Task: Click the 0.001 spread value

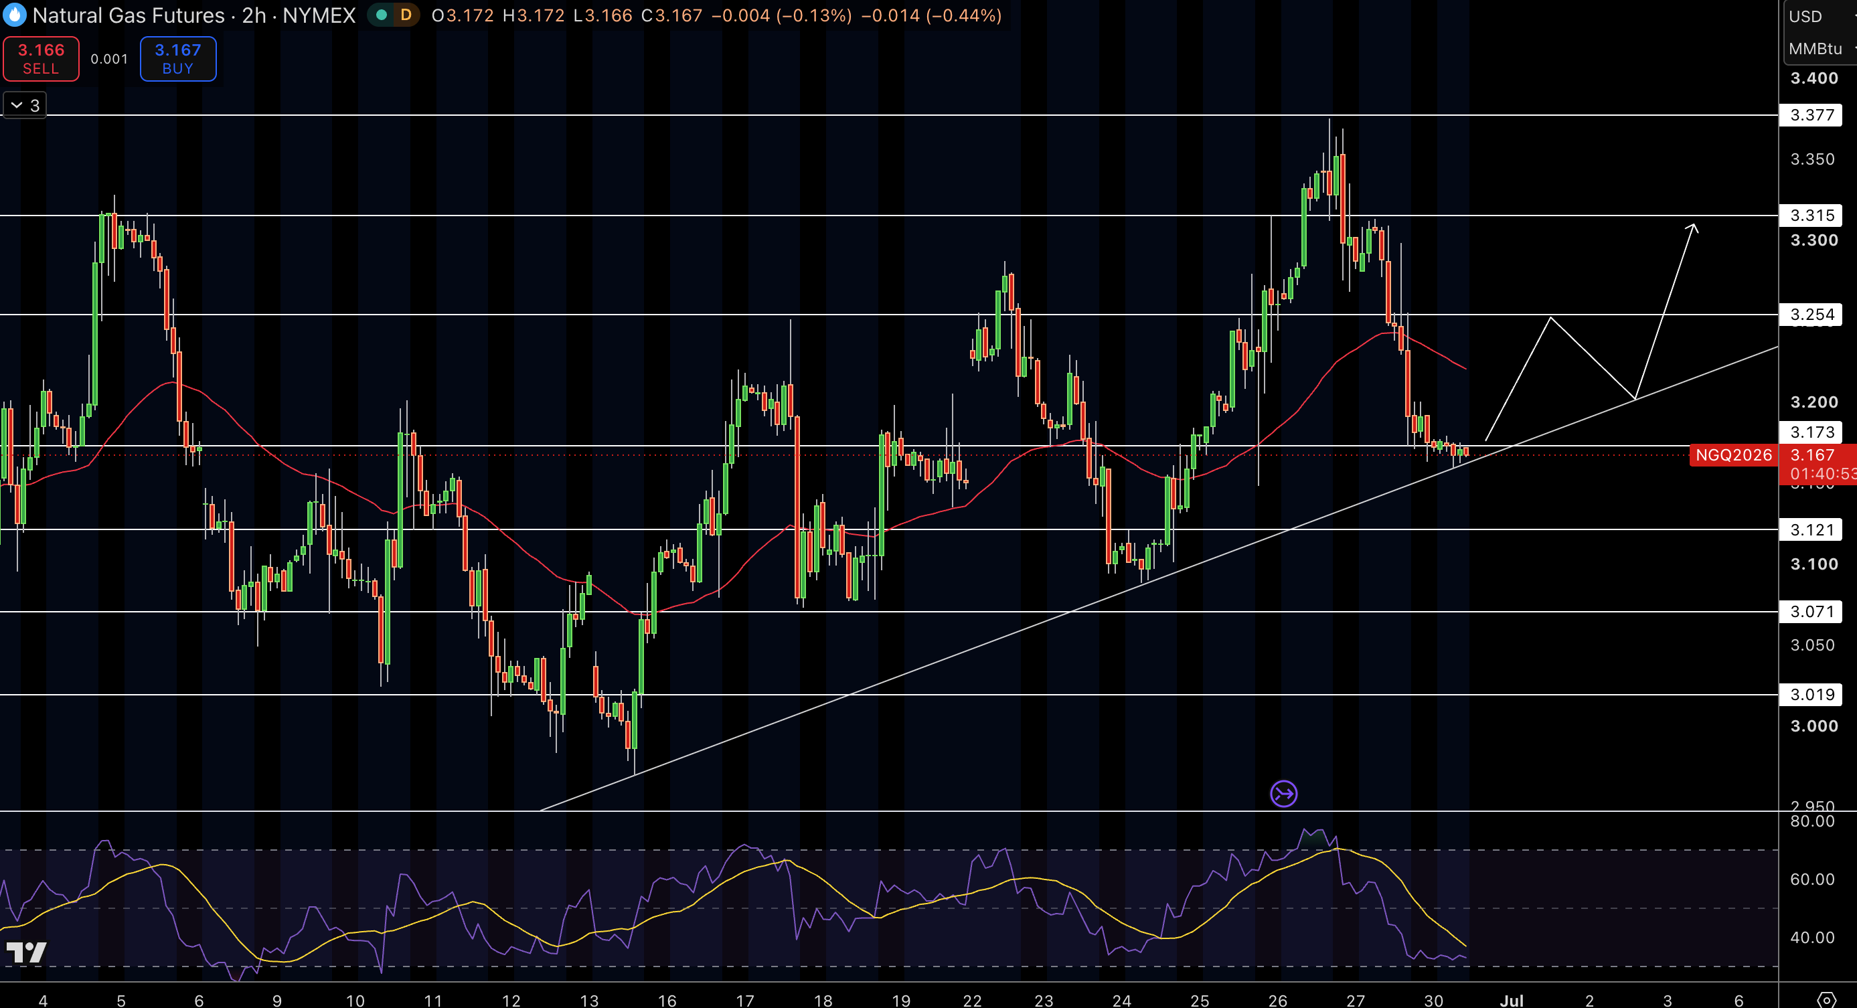Action: click(109, 59)
